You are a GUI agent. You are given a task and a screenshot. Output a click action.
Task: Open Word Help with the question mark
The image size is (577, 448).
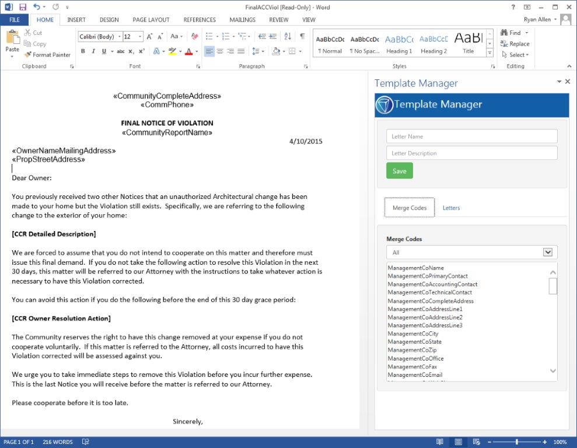[513, 7]
